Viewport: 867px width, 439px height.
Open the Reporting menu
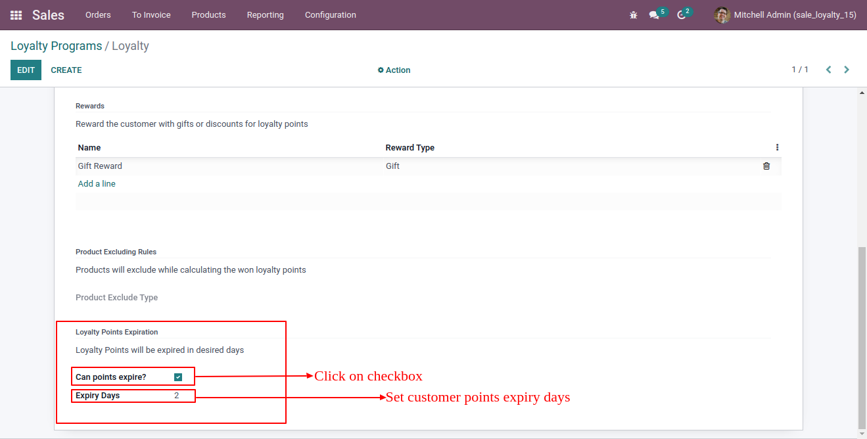[x=266, y=14]
